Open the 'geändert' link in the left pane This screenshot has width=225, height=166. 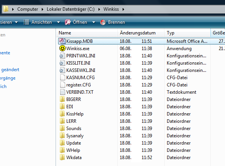pyautogui.click(x=10, y=70)
